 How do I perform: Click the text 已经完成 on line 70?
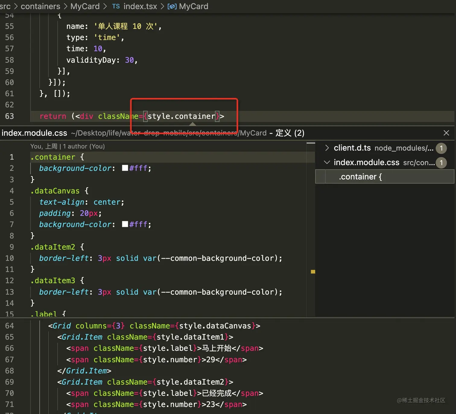click(x=217, y=393)
